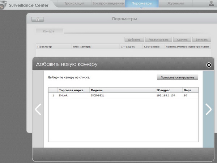217x163 pixels.
Task: Click the right arrow to go next
Action: [208, 109]
